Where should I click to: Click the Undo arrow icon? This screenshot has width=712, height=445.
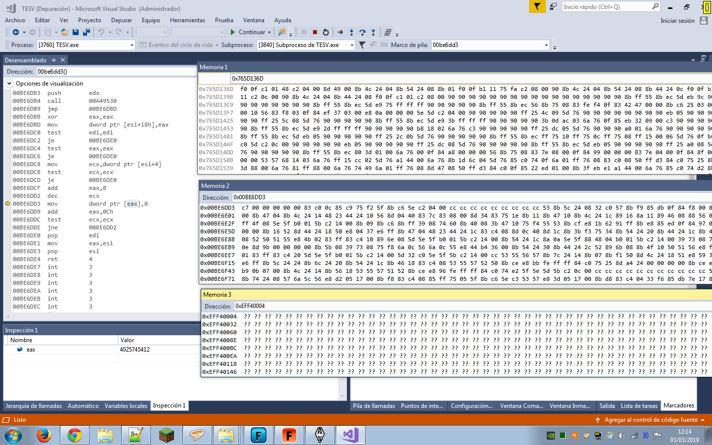(101, 32)
